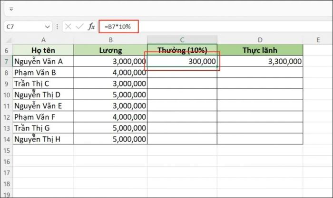333x198 pixels.
Task: Click the ribbon display options icon
Action: click(11, 9)
